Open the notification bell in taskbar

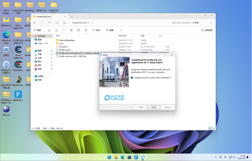click(247, 157)
